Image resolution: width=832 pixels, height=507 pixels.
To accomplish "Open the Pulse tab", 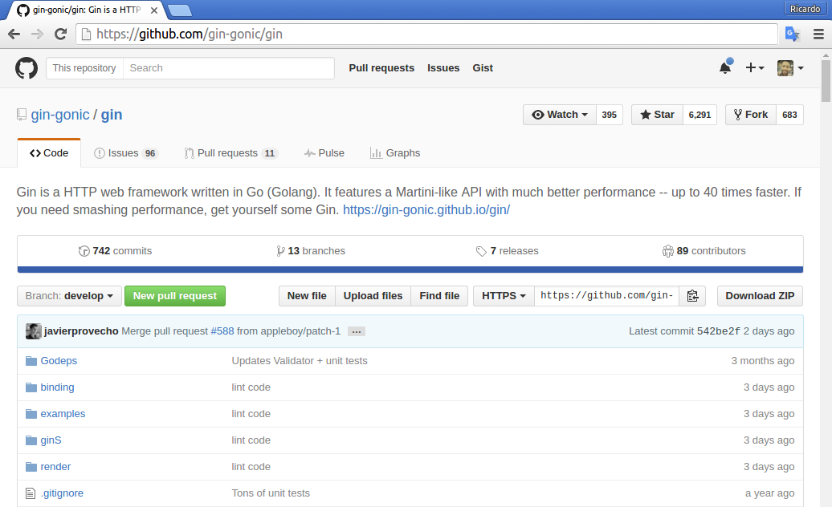I will click(324, 153).
